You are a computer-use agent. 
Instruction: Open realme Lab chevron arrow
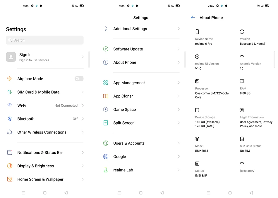[x=179, y=170]
